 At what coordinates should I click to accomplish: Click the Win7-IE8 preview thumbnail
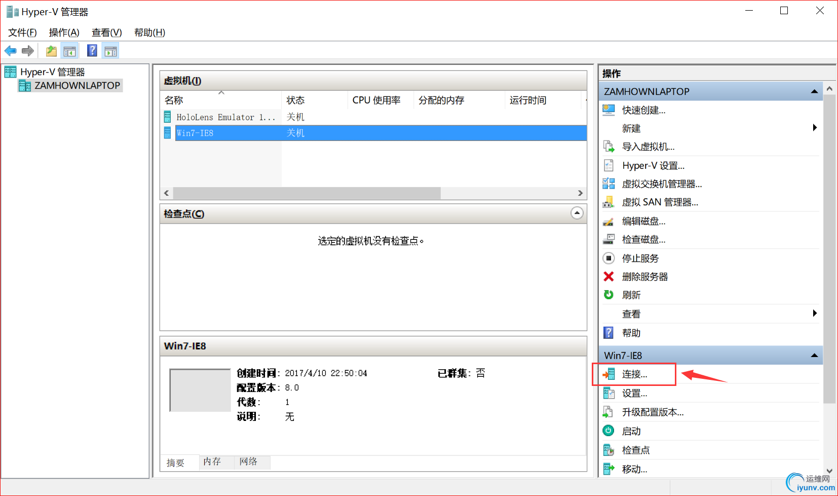200,390
